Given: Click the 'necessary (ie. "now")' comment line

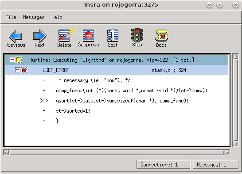Looking at the screenshot, I should (94, 80).
